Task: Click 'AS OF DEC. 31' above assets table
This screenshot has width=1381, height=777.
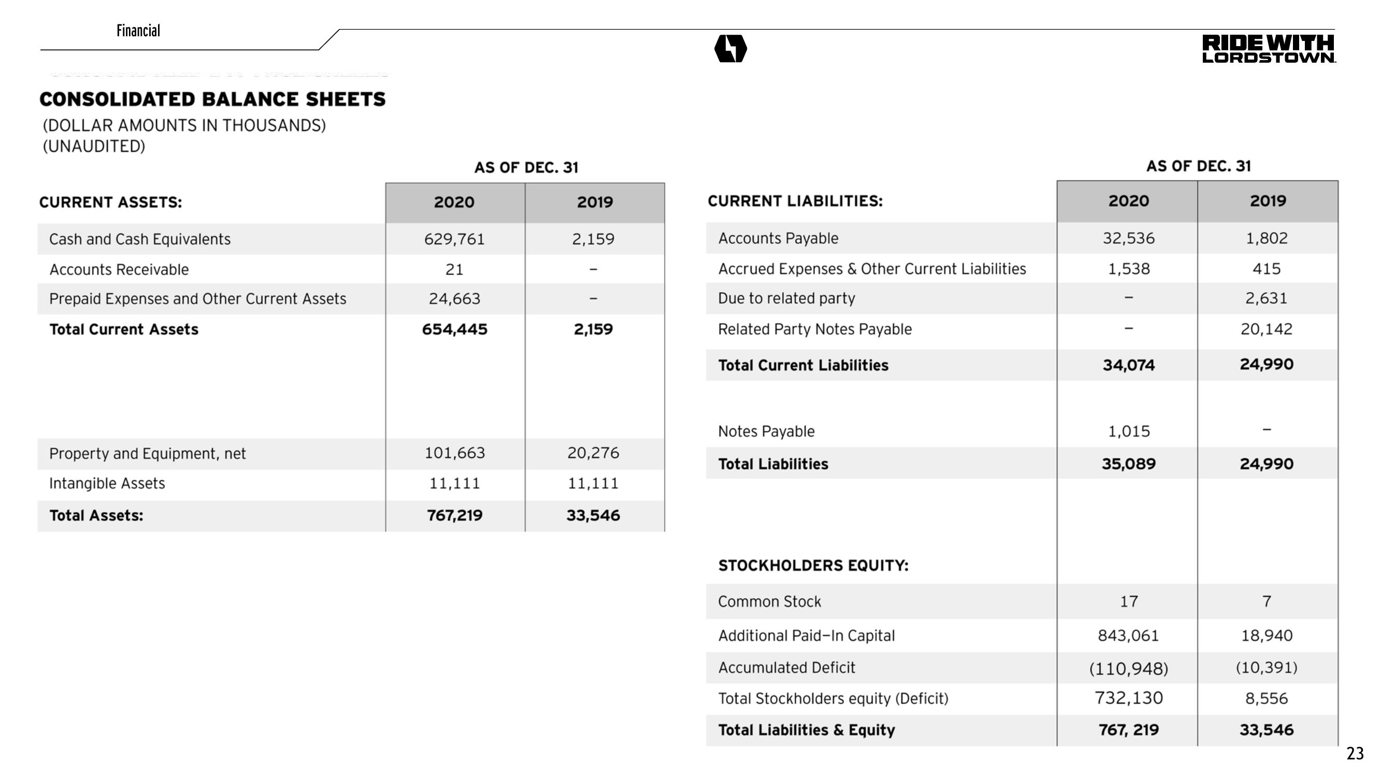Action: [526, 168]
